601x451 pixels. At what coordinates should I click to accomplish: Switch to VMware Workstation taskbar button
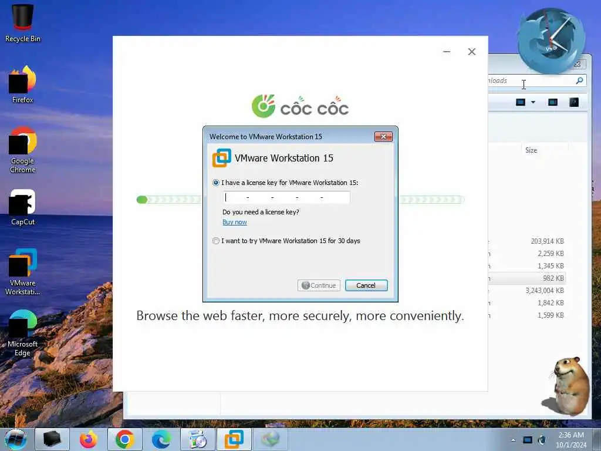click(234, 439)
